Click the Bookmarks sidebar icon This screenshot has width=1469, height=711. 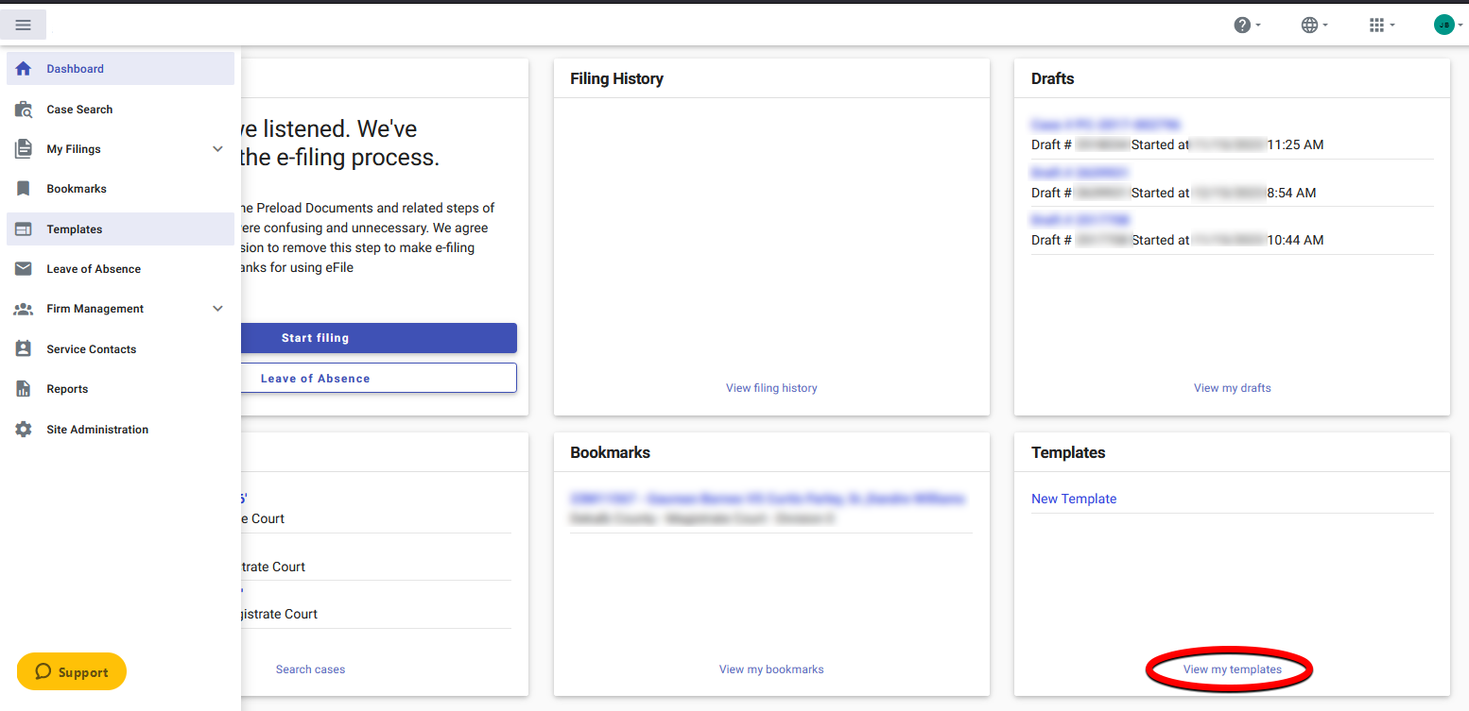(22, 188)
